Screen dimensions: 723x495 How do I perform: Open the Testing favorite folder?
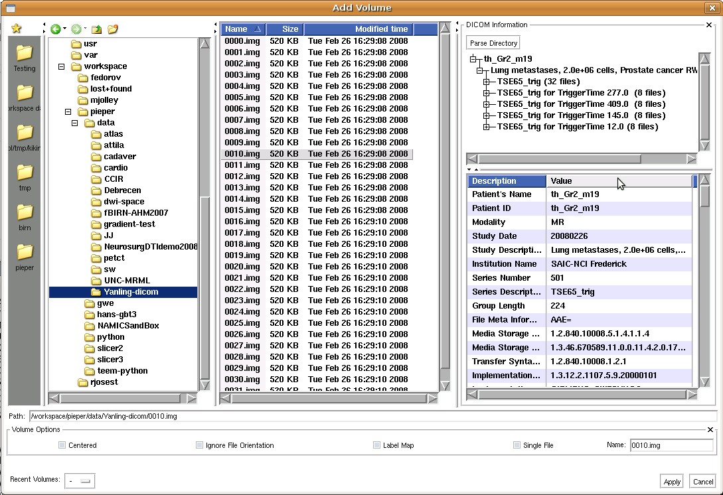25,53
